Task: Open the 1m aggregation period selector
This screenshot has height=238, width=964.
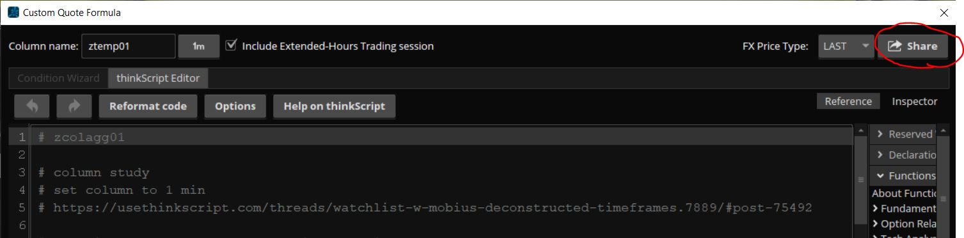Action: click(x=199, y=46)
